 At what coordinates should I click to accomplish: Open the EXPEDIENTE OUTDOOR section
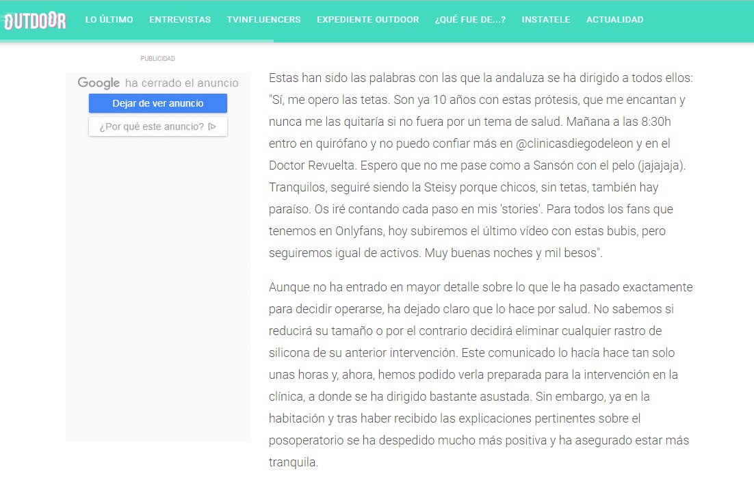click(x=367, y=20)
